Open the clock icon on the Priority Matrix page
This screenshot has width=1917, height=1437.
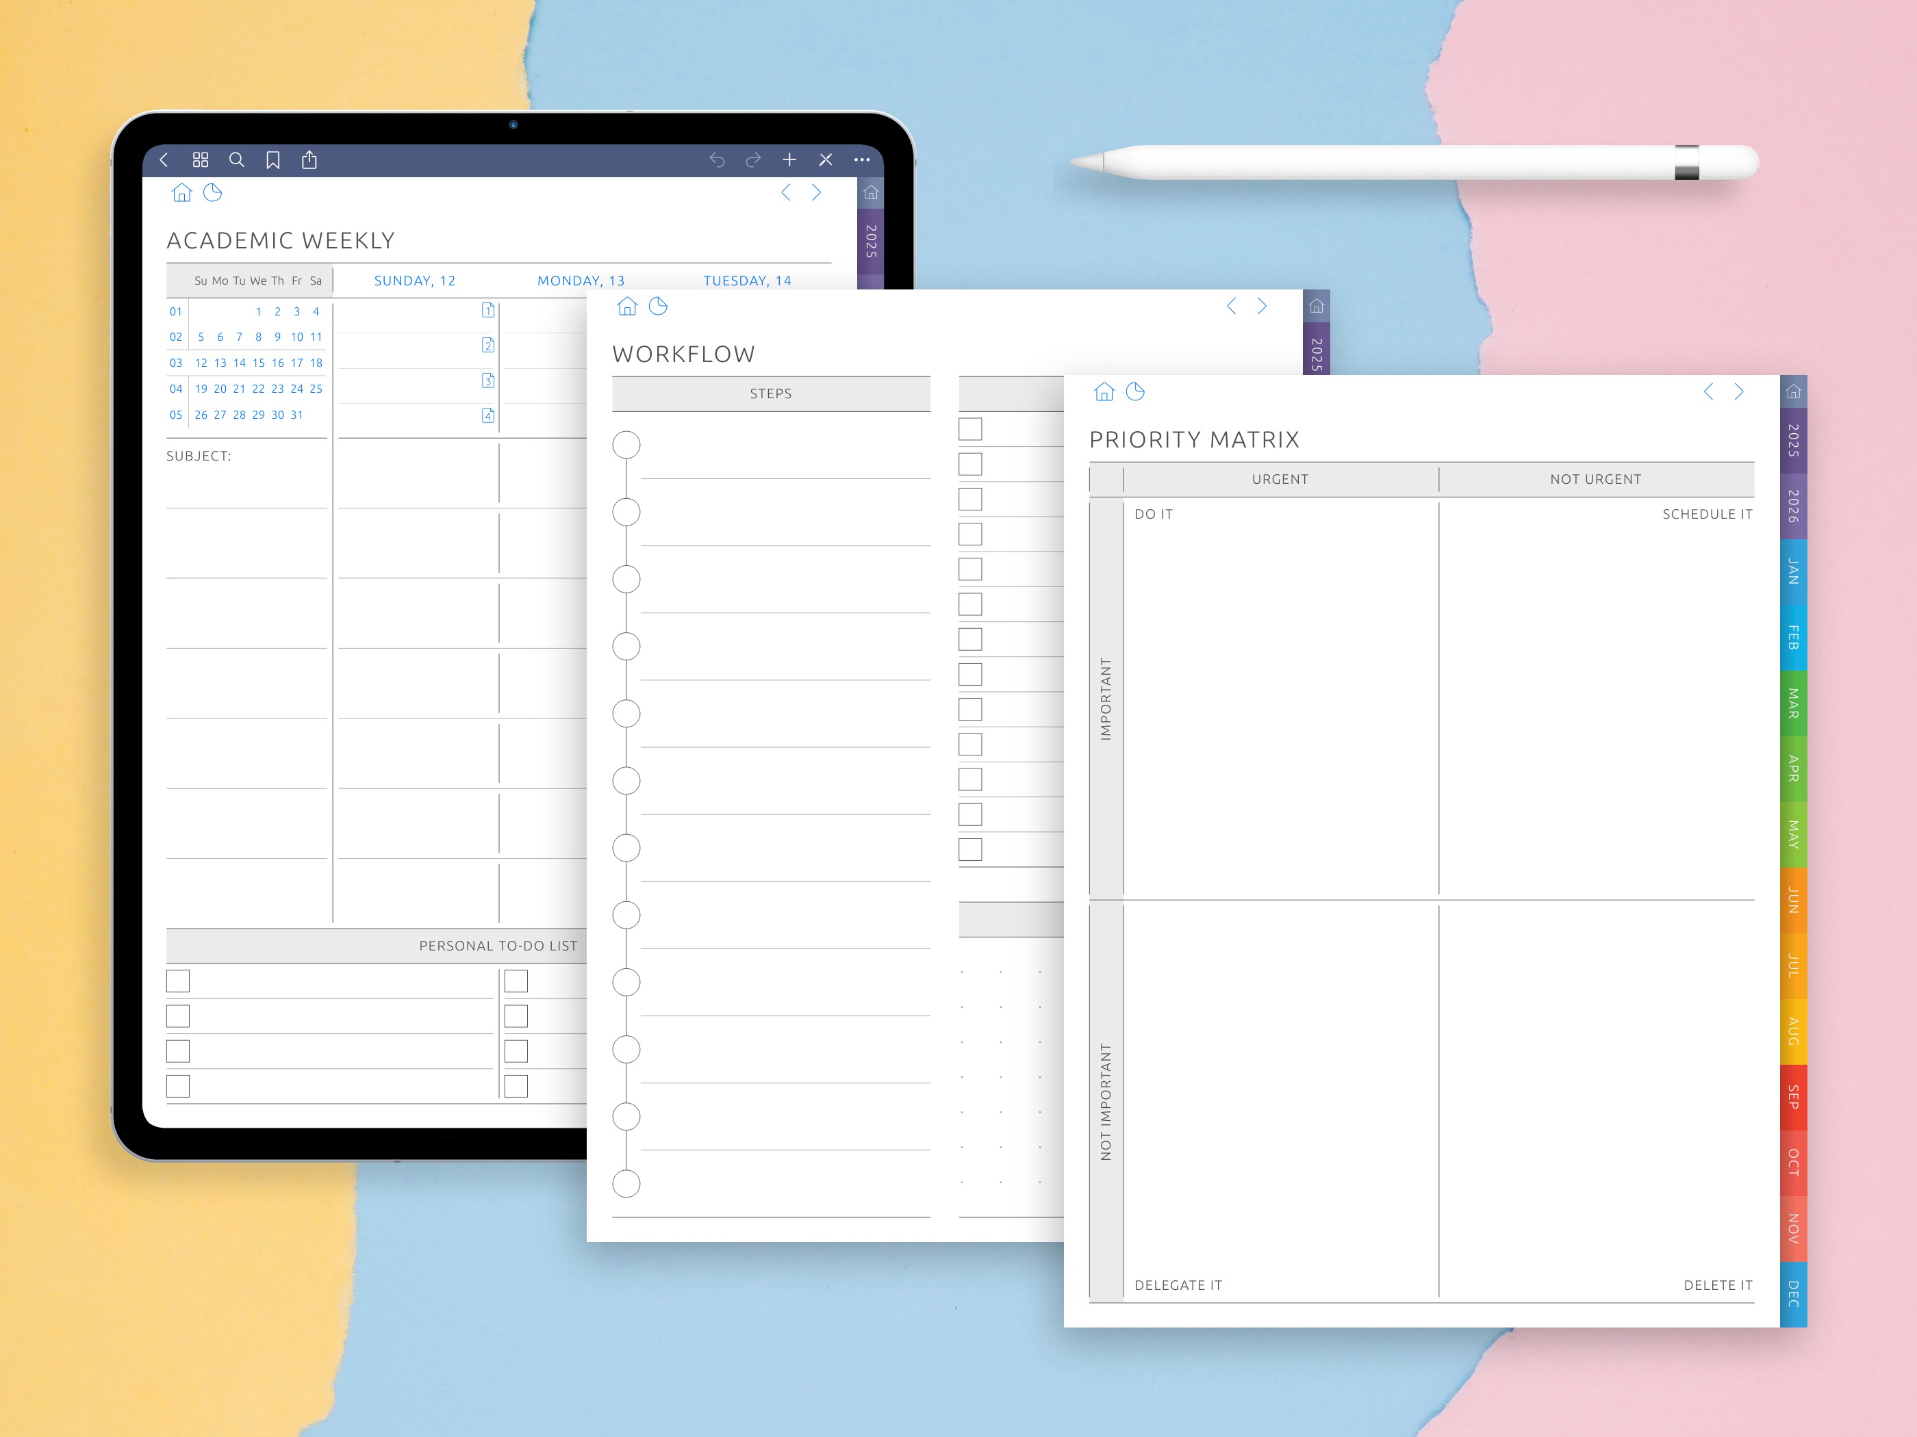(1134, 391)
